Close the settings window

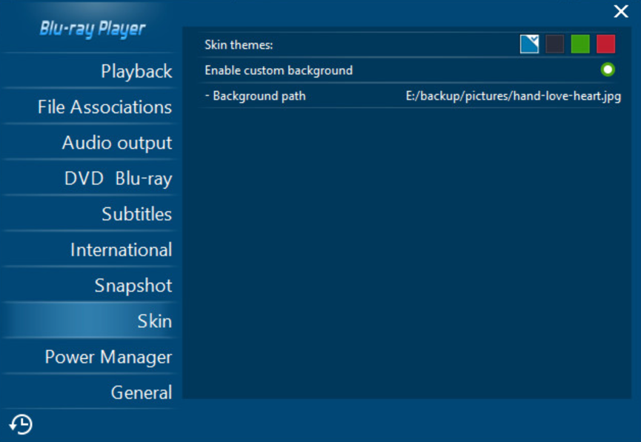click(x=620, y=11)
